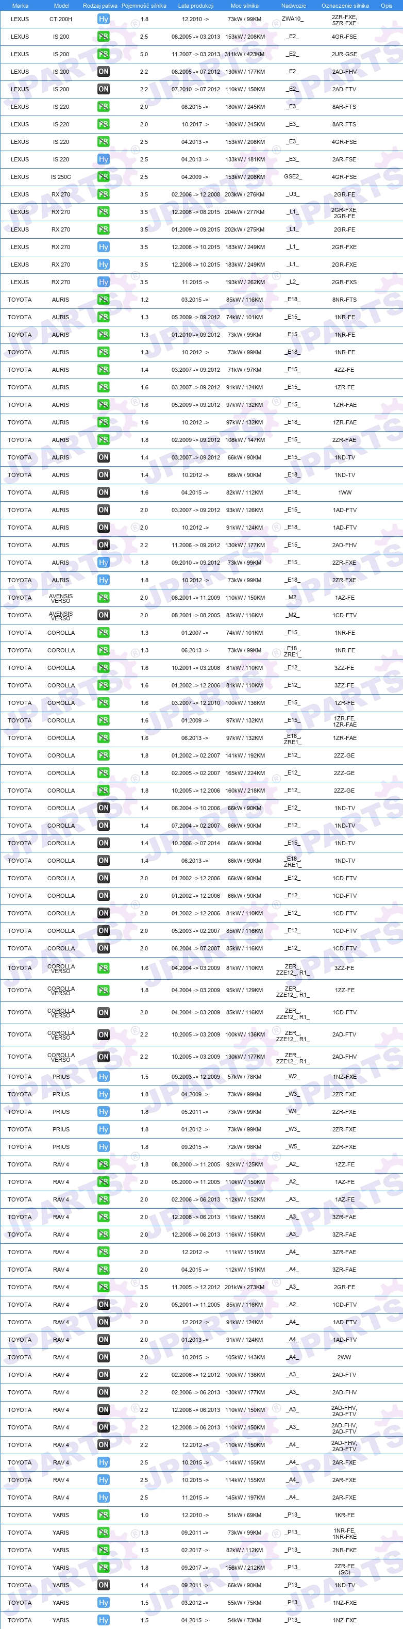Click the Lata produkcji column header
This screenshot has width=403, height=1629.
[196, 6]
